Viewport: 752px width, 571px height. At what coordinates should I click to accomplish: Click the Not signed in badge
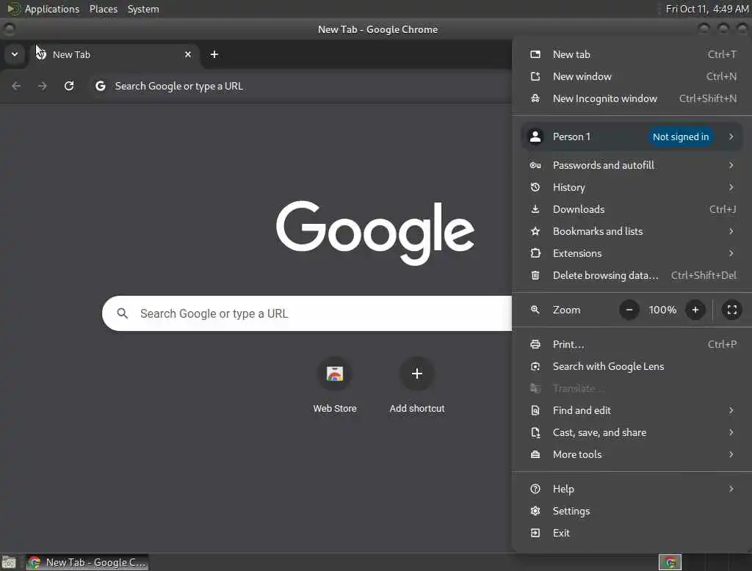[x=681, y=137]
